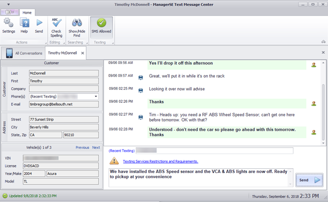The image size is (328, 202).
Task: Open the Help button in ribbon
Action: [24, 26]
